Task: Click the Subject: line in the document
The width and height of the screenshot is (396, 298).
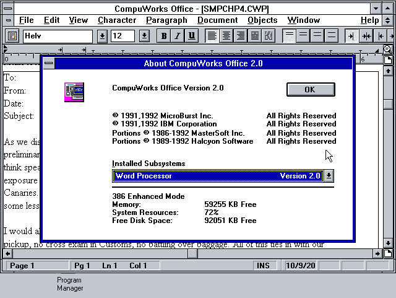Action: coord(19,116)
